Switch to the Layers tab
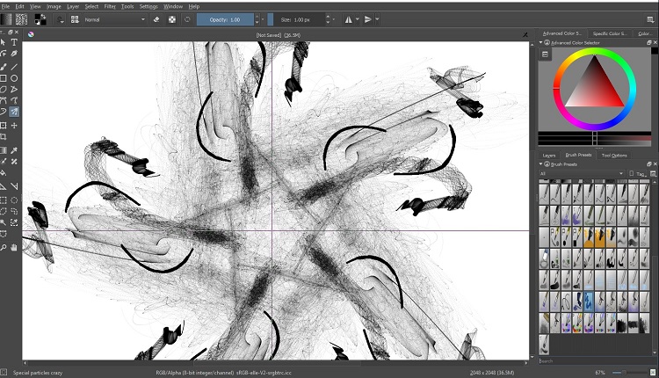Image resolution: width=659 pixels, height=378 pixels. pos(549,155)
